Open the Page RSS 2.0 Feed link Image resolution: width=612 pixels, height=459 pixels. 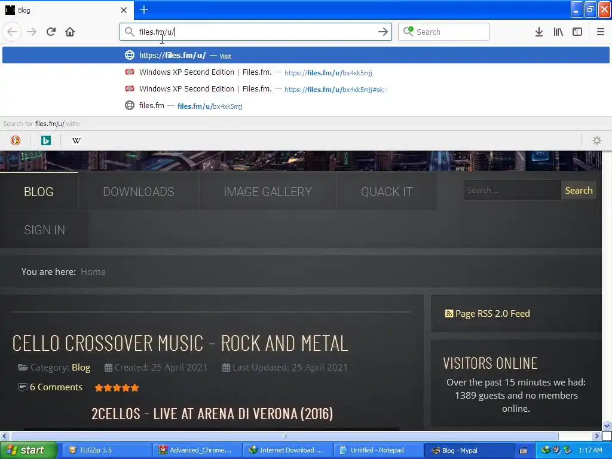click(488, 313)
